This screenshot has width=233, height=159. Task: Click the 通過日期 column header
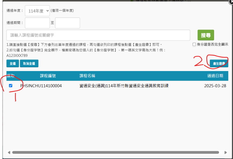tap(215, 76)
